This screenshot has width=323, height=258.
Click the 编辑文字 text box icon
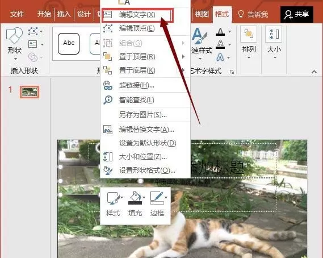(108, 15)
